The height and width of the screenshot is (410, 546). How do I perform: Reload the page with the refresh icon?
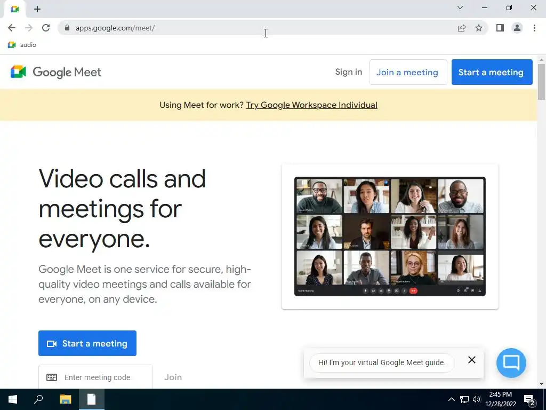coord(46,28)
